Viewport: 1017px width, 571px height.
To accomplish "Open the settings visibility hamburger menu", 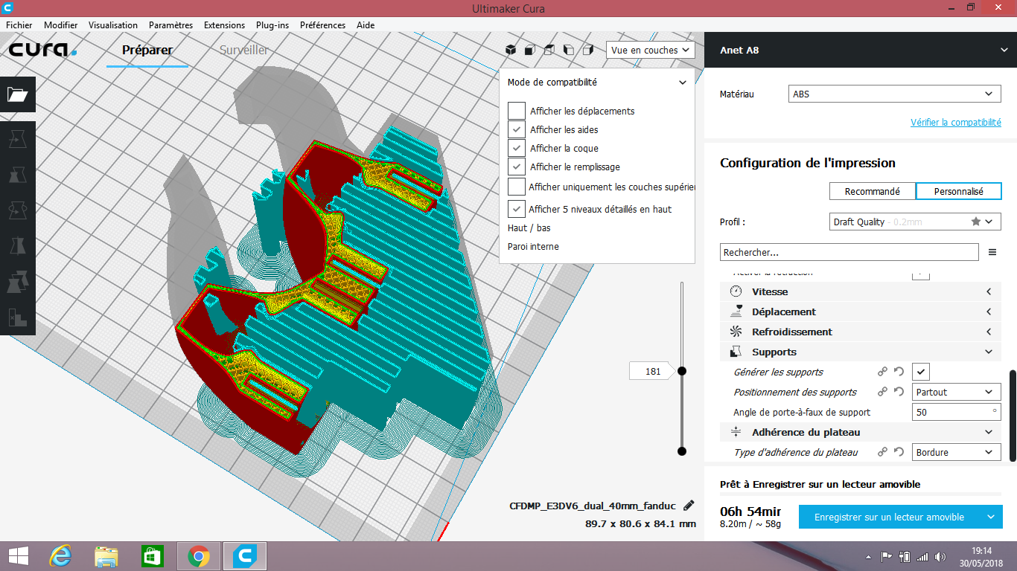I will click(992, 253).
